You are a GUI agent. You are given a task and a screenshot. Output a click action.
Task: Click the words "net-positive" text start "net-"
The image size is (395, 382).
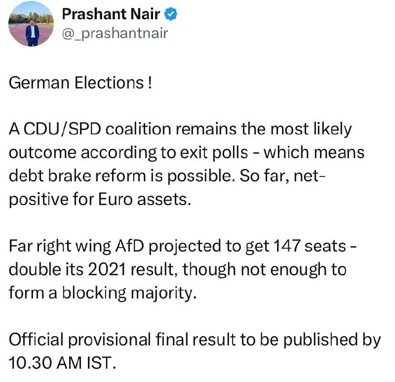pos(310,176)
